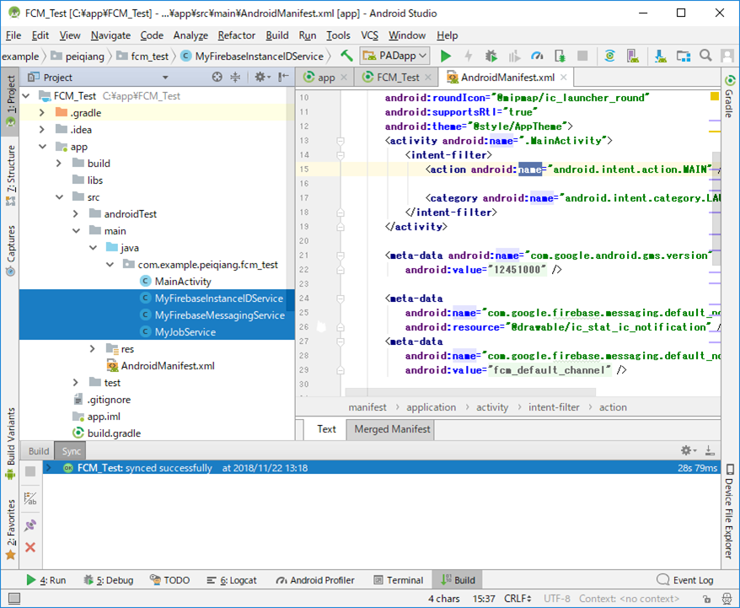Screen dimensions: 740x608
Task: Select MyJobService in project tree
Action: pyautogui.click(x=185, y=332)
